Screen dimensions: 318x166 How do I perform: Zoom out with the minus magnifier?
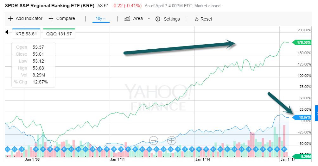tap(154, 140)
